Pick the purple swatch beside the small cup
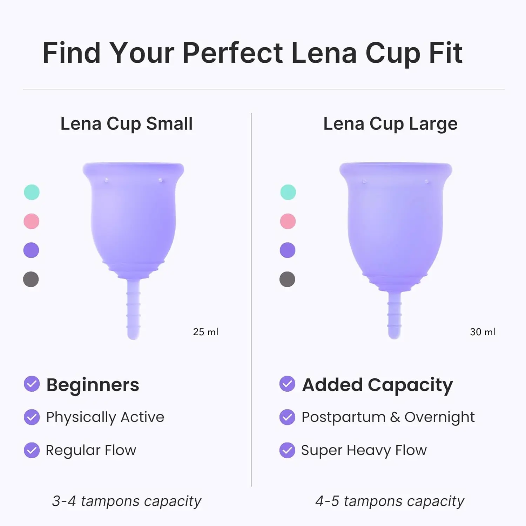 (31, 250)
